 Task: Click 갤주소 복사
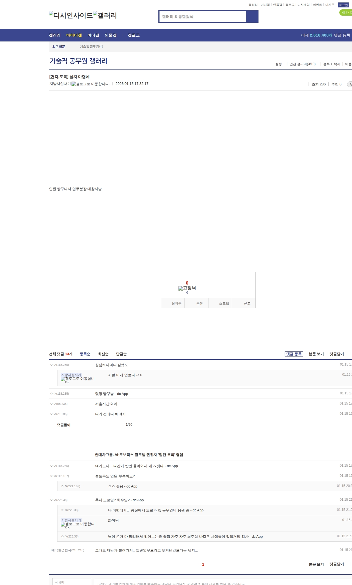tap(332, 64)
